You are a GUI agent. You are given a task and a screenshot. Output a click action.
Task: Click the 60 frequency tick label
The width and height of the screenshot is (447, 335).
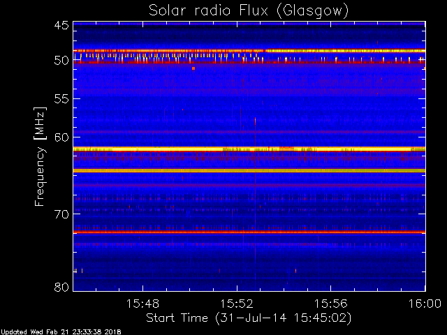pyautogui.click(x=61, y=137)
